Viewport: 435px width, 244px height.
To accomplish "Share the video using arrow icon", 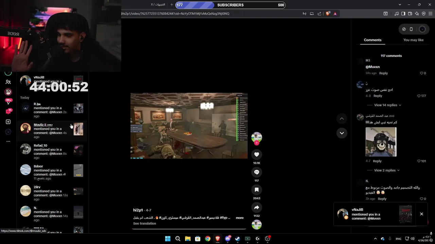I will tap(257, 207).
